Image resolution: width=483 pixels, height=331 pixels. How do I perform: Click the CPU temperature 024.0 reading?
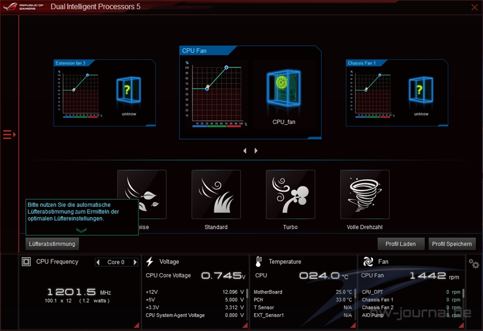[x=324, y=276]
